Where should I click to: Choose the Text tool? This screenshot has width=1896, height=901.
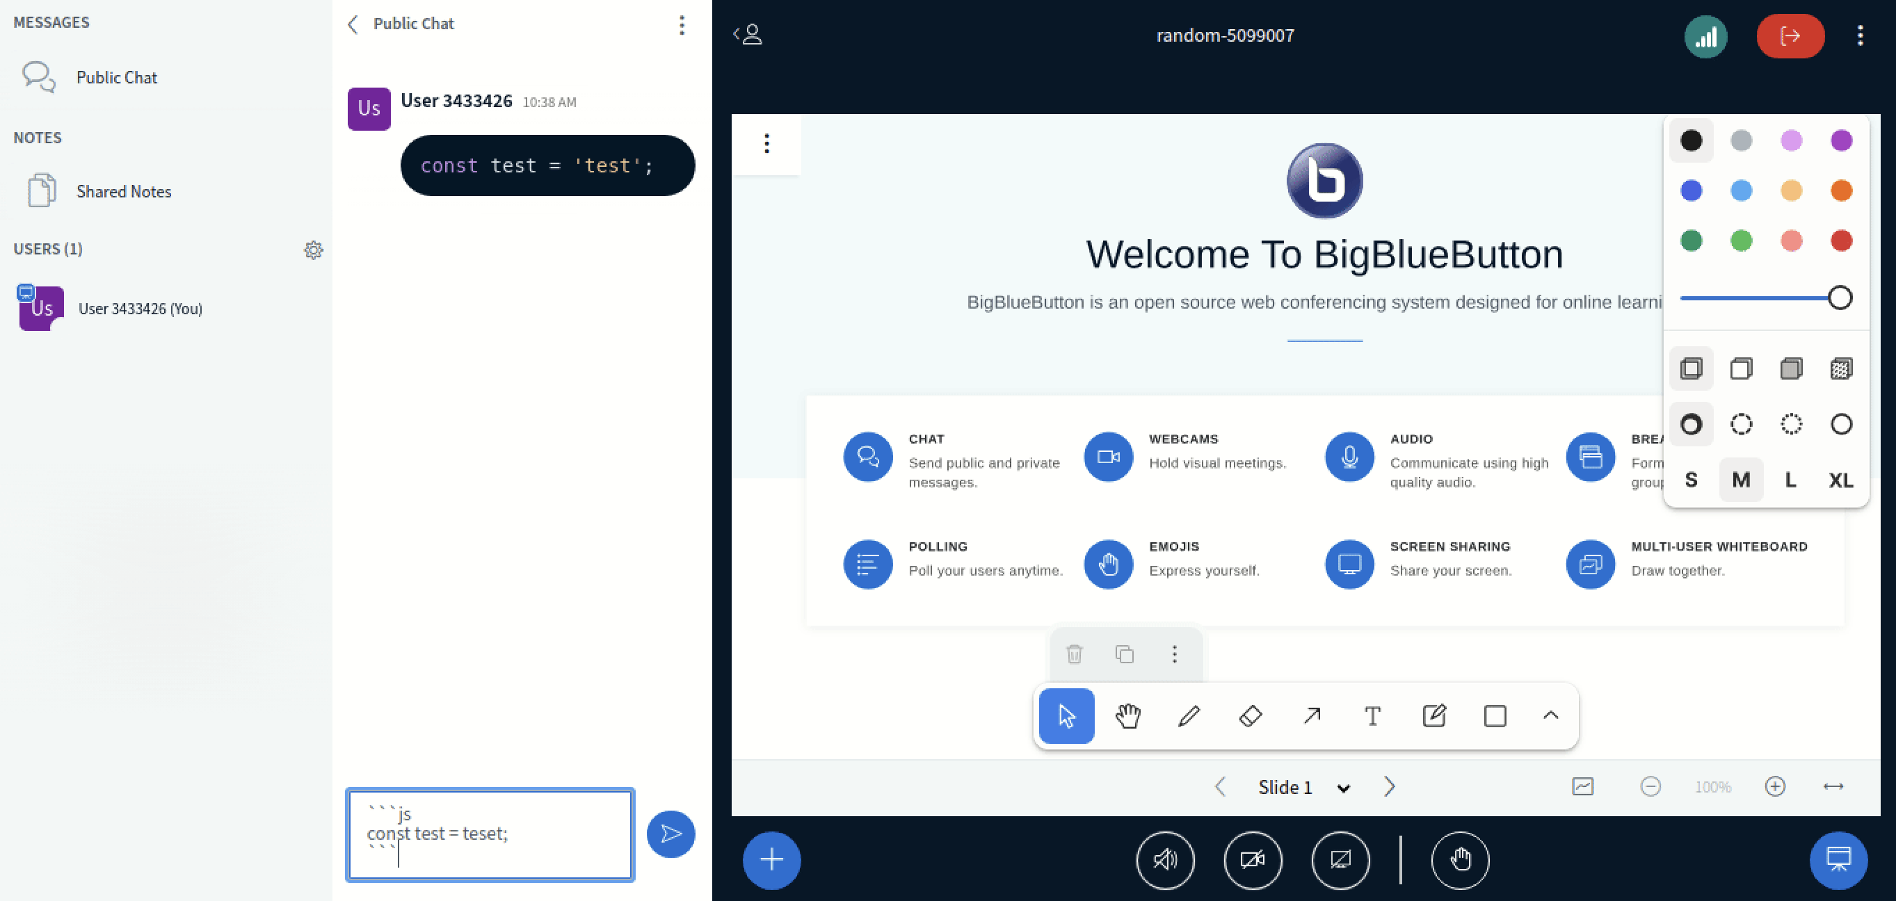coord(1373,715)
